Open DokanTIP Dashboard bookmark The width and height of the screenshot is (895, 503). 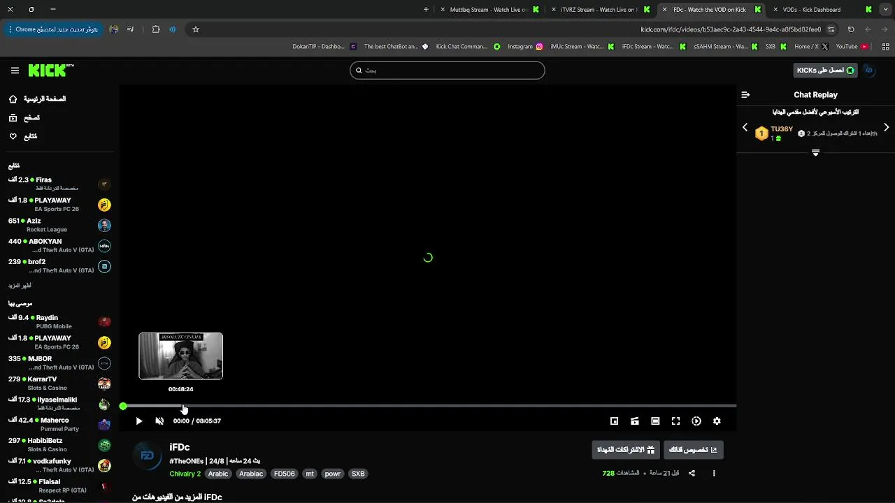coord(324,47)
